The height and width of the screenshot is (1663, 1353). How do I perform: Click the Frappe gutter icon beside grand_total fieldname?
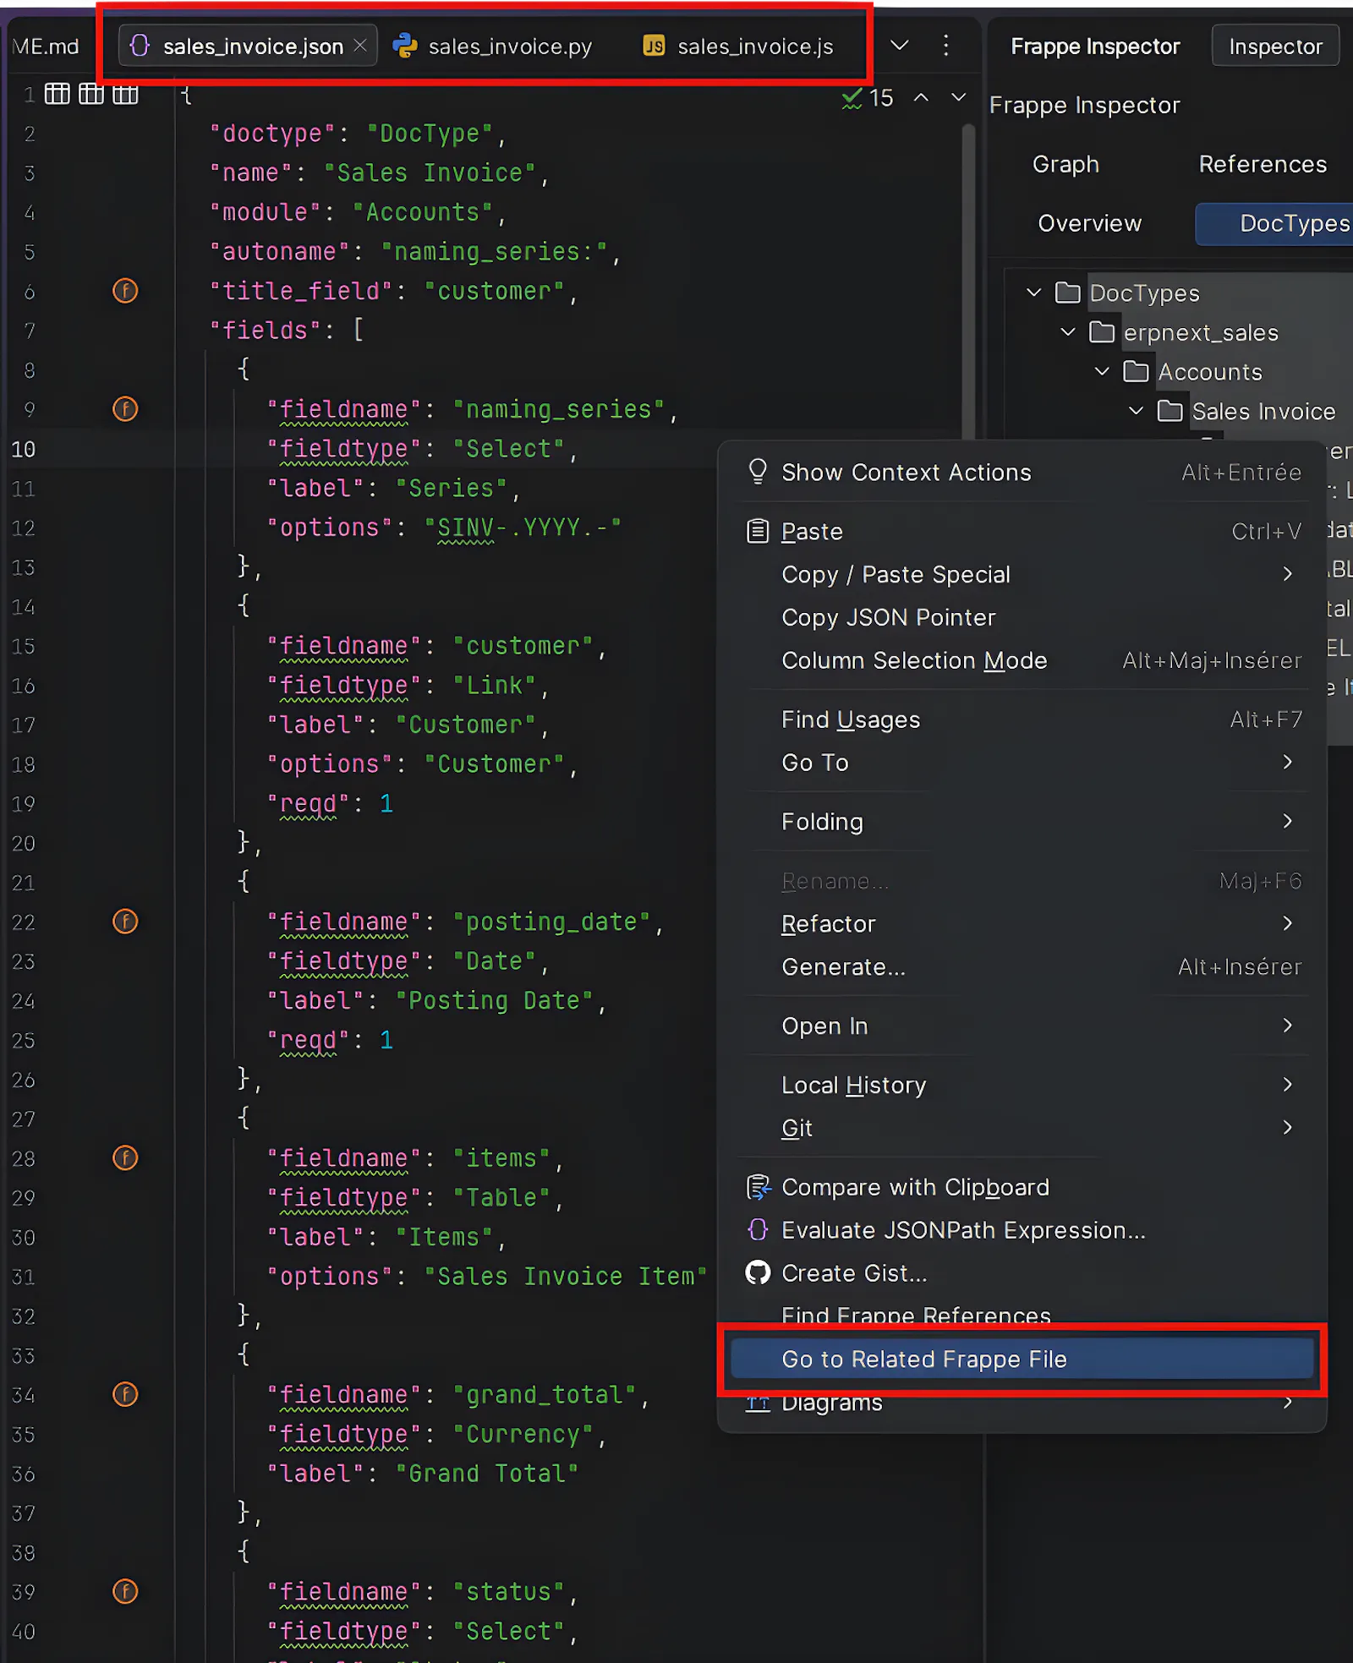pos(125,1395)
